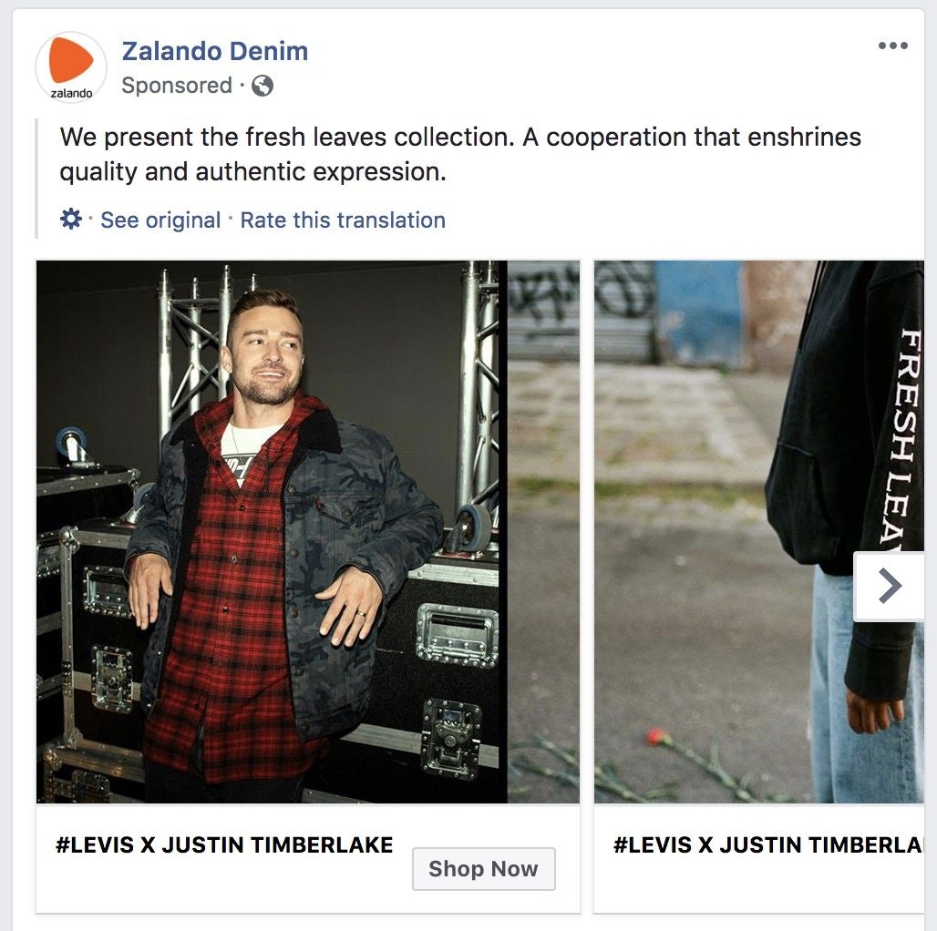Click the public globe audience icon
Image resolution: width=937 pixels, height=931 pixels.
pyautogui.click(x=263, y=86)
